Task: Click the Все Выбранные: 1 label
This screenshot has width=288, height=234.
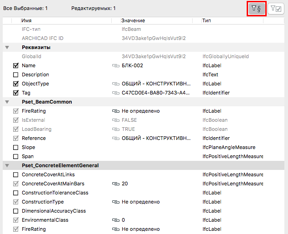Action: tap(25, 9)
